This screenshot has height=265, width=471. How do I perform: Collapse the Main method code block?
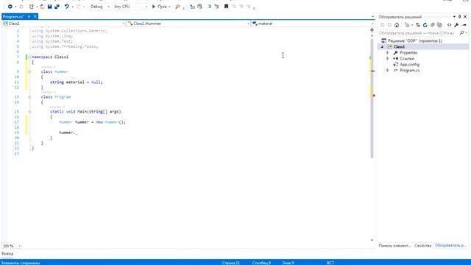(29, 112)
